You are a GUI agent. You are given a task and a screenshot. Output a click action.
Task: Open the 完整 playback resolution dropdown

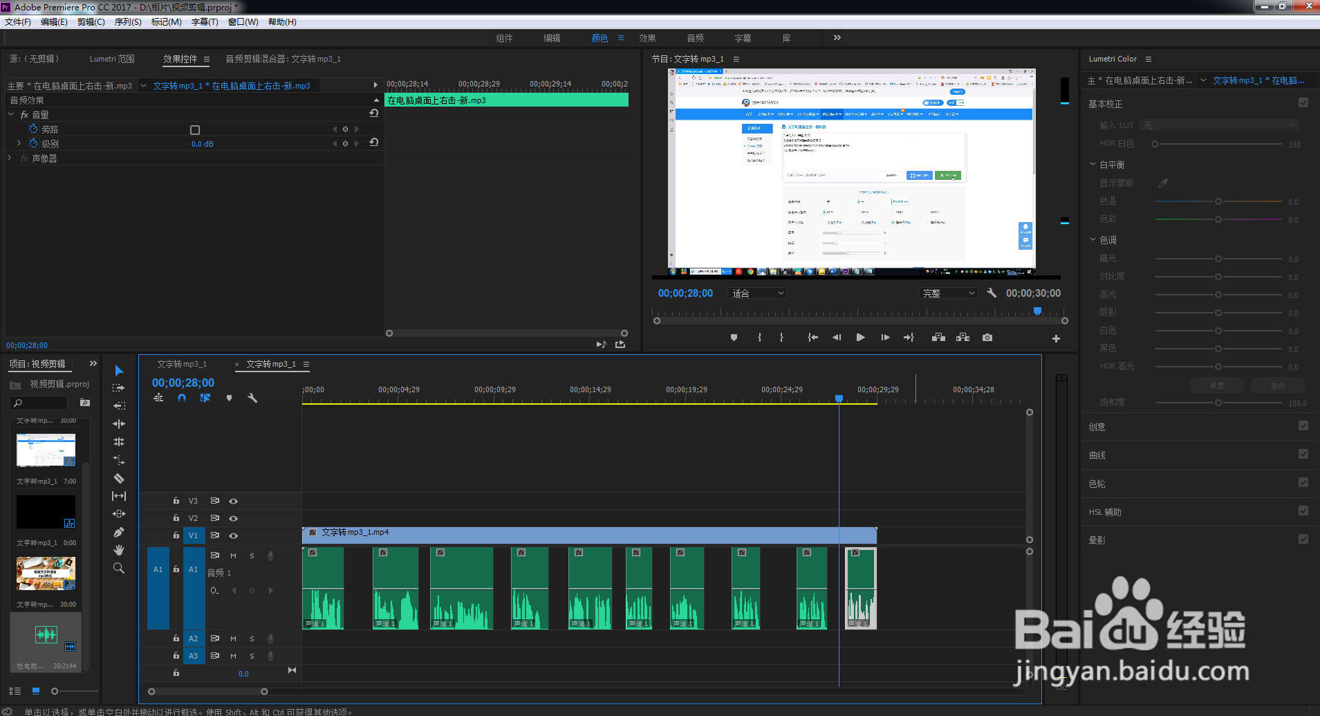949,293
